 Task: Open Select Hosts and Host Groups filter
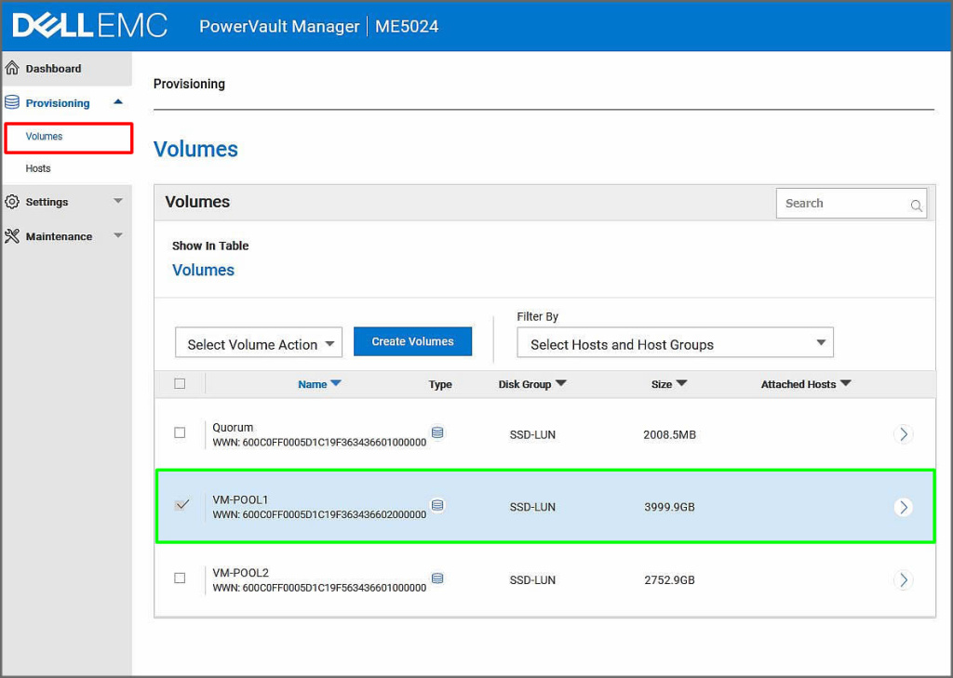tap(675, 343)
